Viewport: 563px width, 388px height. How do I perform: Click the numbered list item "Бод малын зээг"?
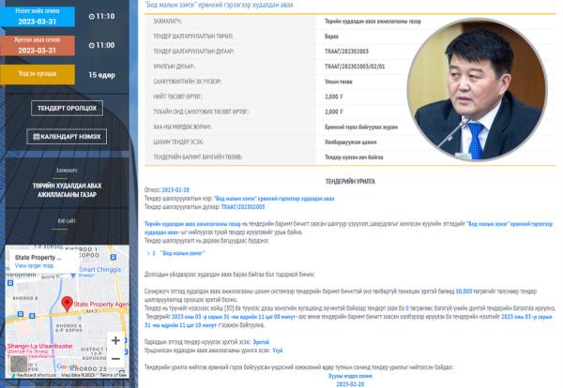(x=182, y=253)
